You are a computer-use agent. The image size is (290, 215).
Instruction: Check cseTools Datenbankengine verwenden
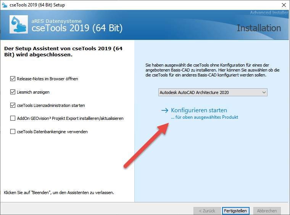(13, 132)
